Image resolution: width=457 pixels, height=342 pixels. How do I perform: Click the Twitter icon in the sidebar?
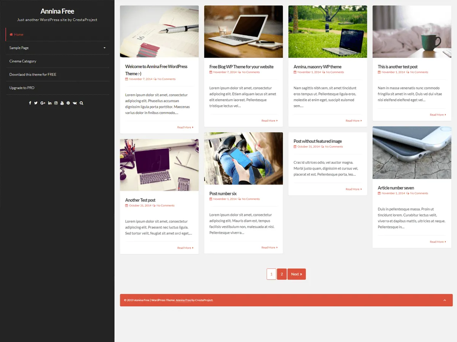pos(35,103)
